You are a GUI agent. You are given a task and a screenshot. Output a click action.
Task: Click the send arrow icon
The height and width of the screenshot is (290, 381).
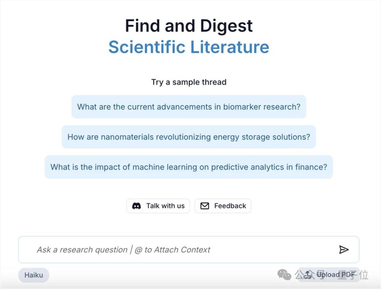(344, 250)
